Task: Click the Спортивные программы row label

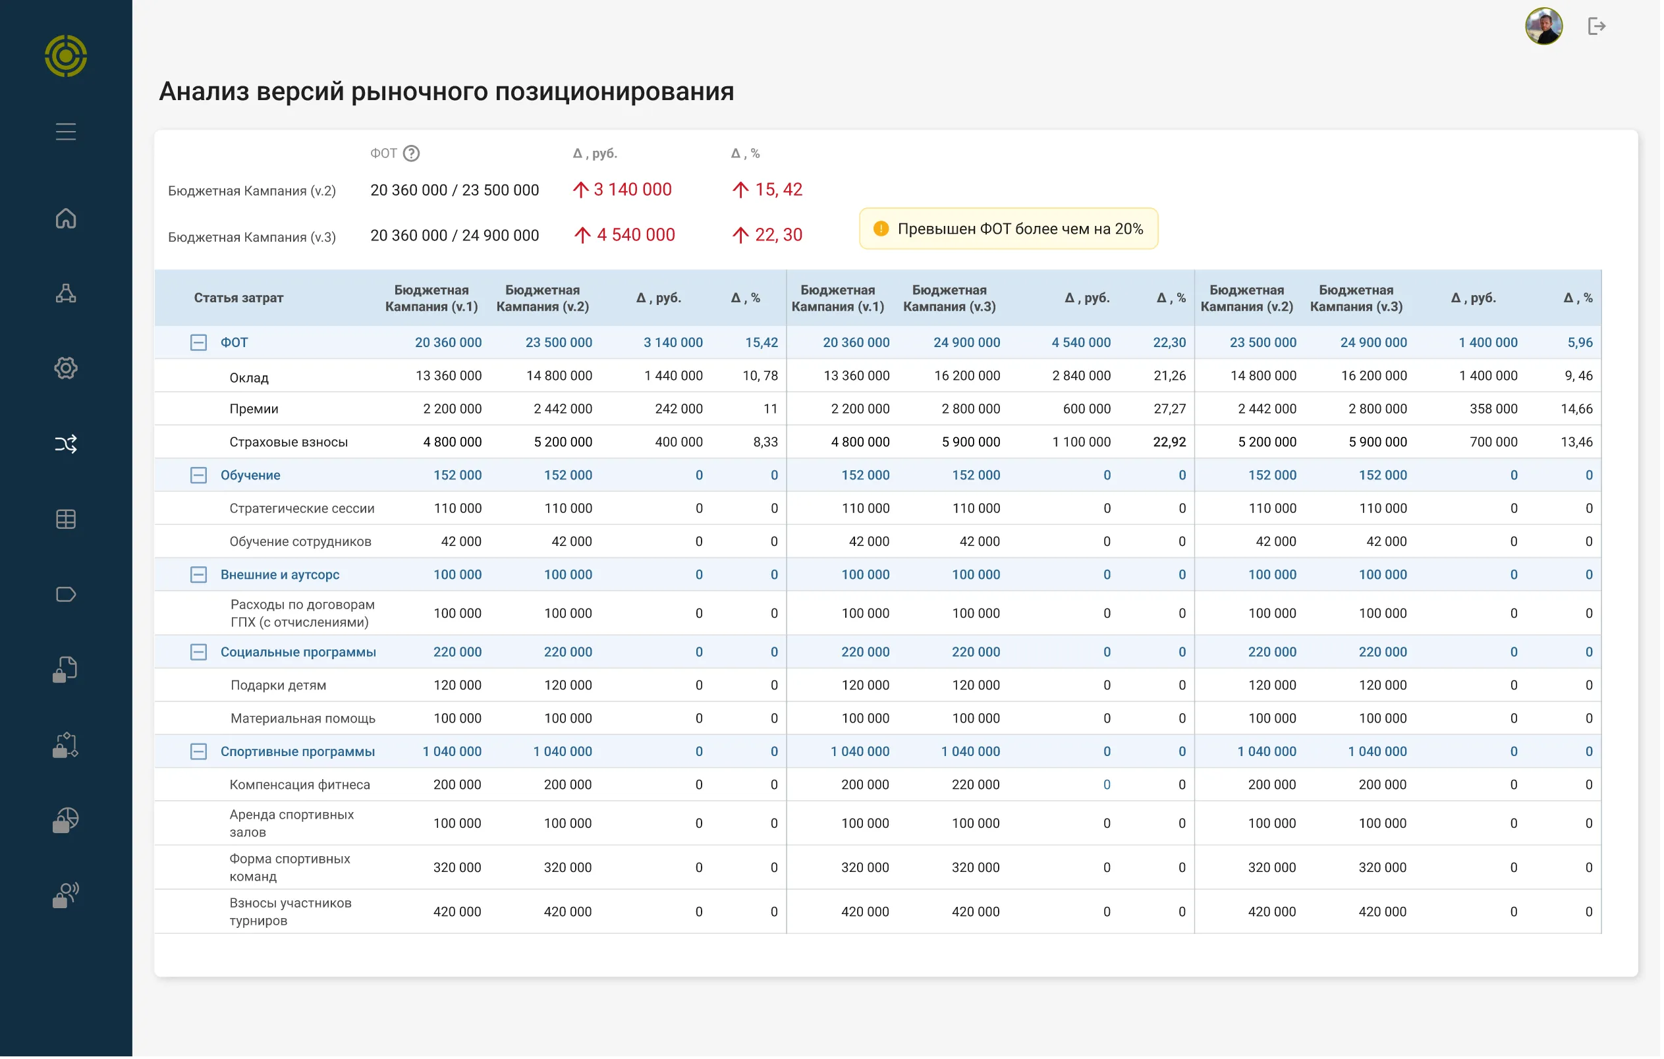Action: (x=298, y=752)
